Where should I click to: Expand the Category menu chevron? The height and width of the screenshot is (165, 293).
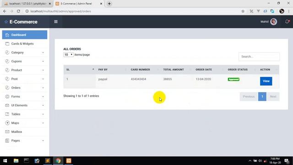[x=43, y=53]
